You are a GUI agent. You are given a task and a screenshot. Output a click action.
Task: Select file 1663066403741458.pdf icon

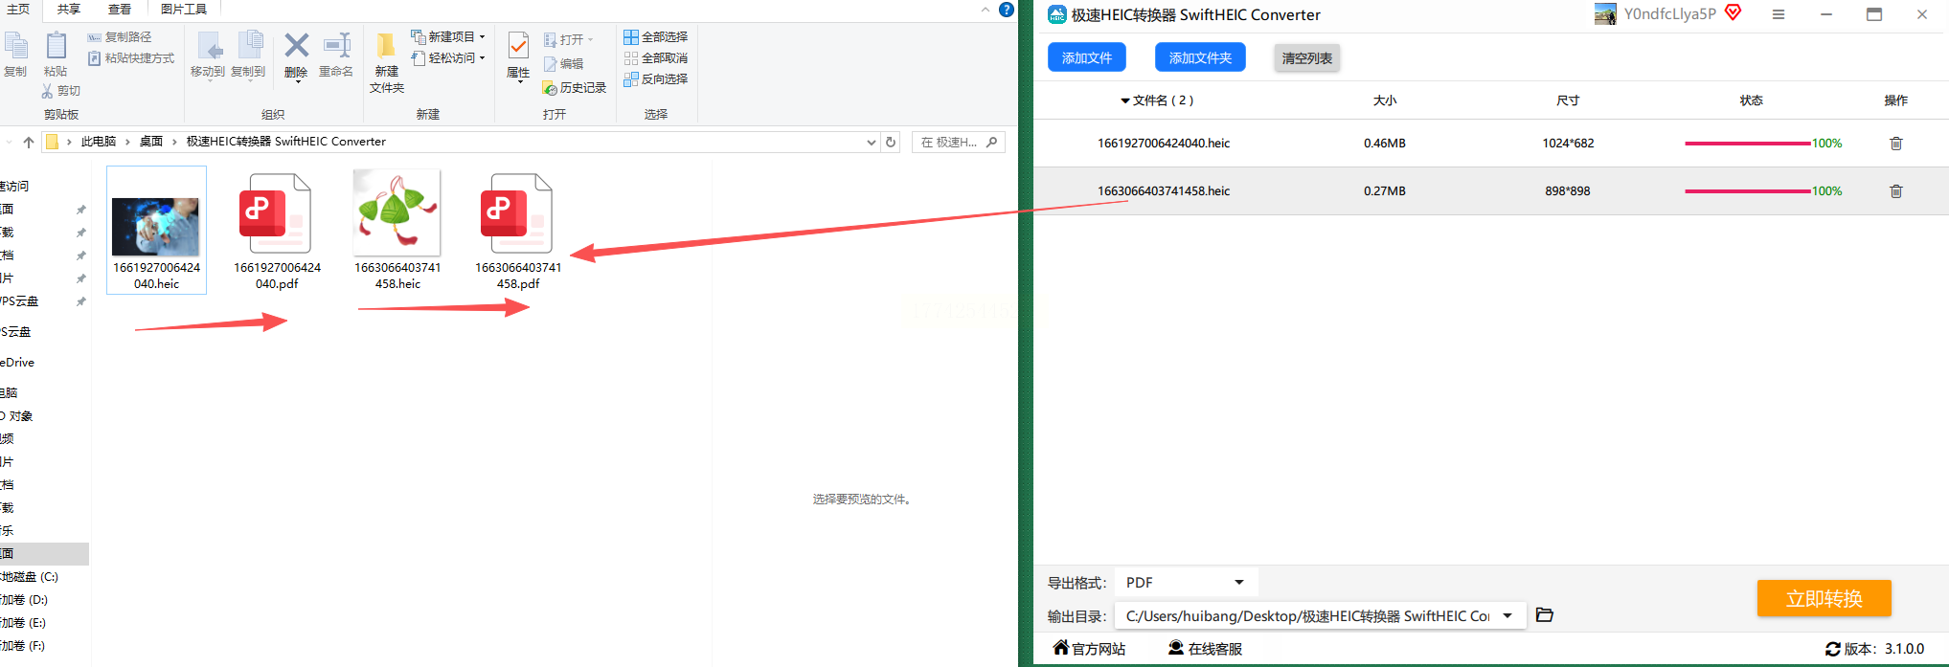[x=516, y=212]
